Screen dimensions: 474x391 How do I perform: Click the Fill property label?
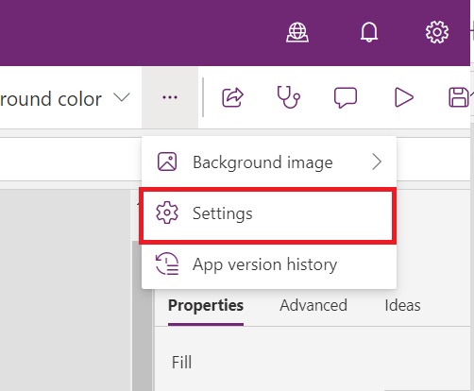point(181,362)
